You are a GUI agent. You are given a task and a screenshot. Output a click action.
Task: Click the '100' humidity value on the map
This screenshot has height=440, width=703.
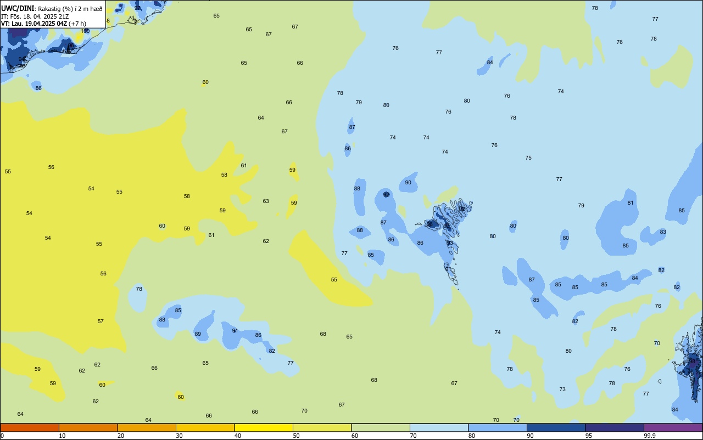(85, 31)
